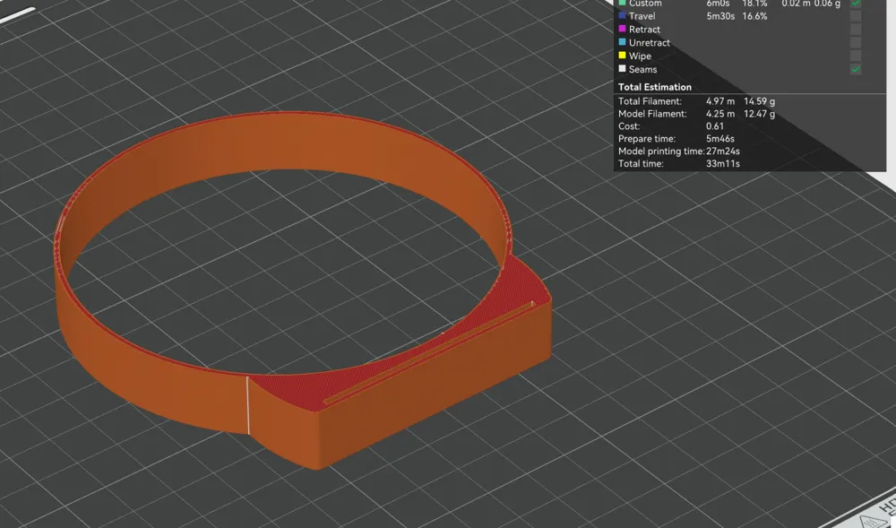Click the white seam line on the model

click(x=248, y=405)
